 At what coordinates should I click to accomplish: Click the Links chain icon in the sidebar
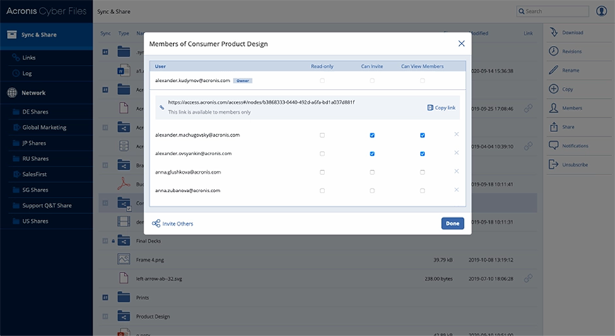point(16,57)
